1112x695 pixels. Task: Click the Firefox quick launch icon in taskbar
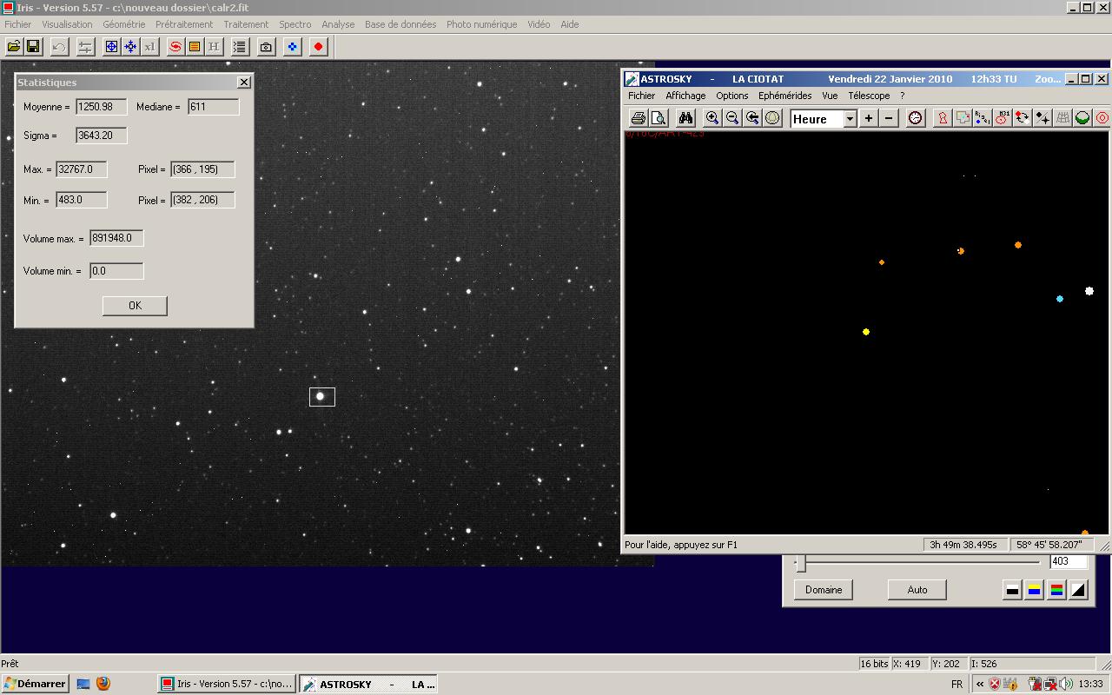tap(103, 684)
